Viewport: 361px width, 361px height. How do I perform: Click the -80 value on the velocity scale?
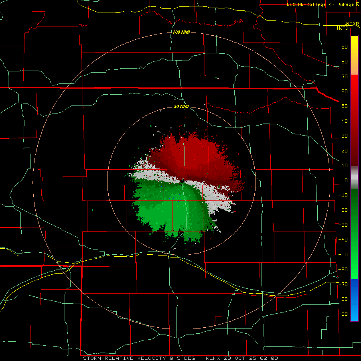[x=343, y=299]
